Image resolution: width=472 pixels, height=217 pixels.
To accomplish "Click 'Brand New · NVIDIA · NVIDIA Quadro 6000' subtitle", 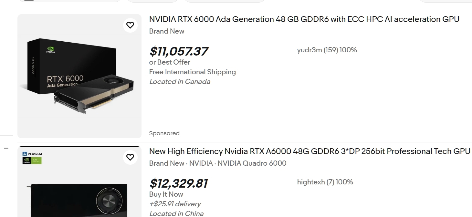I will click(218, 163).
